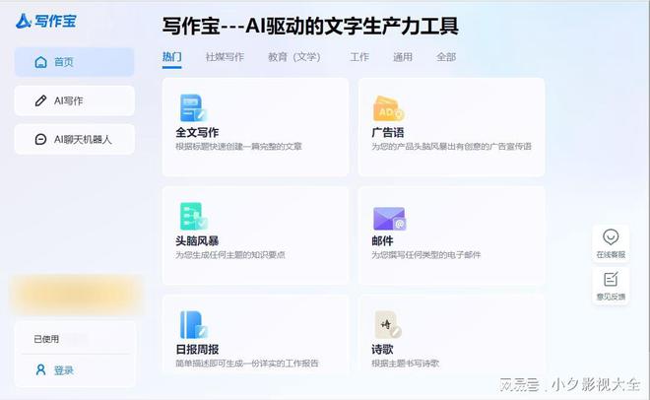Click the 已使用 usage label
Image resolution: width=650 pixels, height=400 pixels.
coord(46,339)
